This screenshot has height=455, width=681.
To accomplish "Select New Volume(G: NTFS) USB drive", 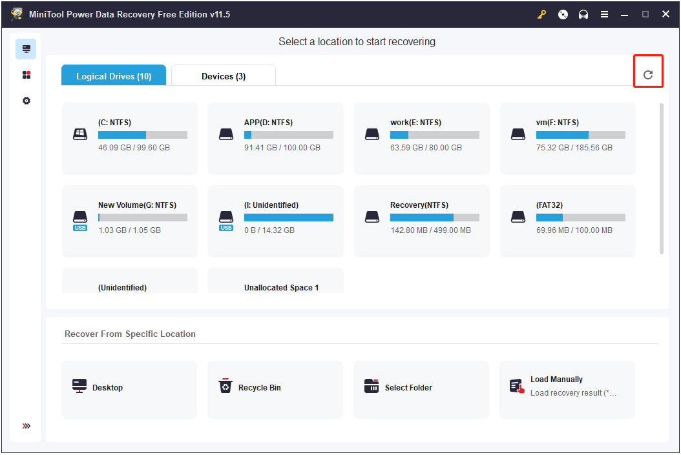I will (x=130, y=221).
